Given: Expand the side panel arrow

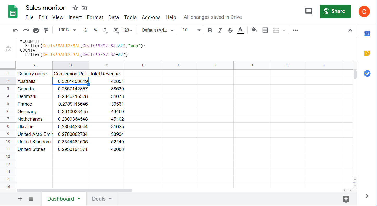Looking at the screenshot, I should click(367, 196).
